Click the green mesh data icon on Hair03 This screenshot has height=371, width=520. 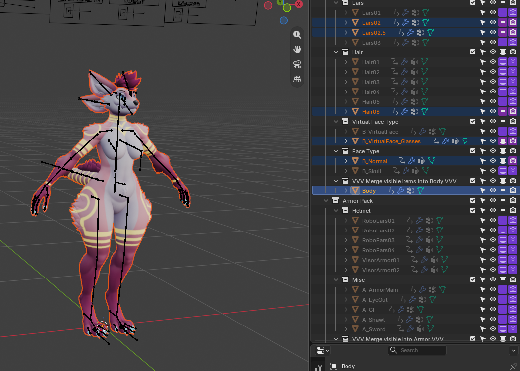point(424,82)
